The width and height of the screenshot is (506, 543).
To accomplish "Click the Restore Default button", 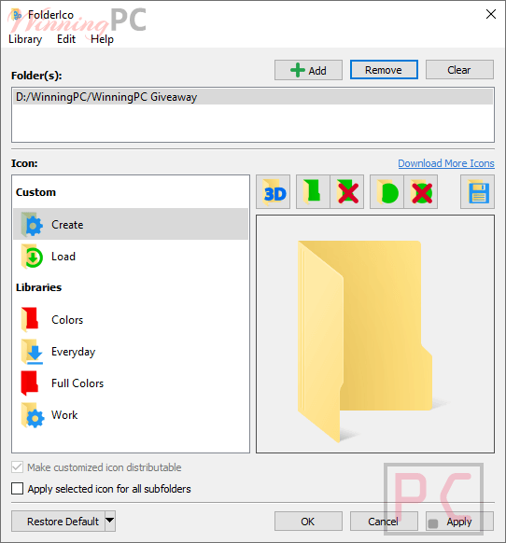I will [x=58, y=522].
